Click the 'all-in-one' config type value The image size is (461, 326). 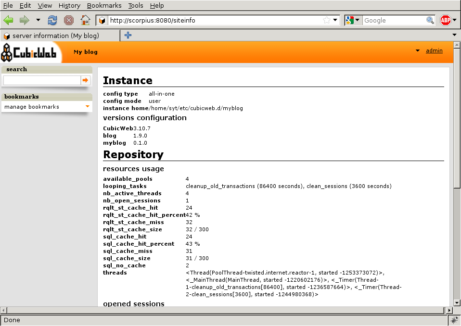click(x=161, y=94)
